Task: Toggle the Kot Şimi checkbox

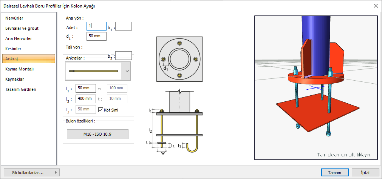Action: point(101,110)
